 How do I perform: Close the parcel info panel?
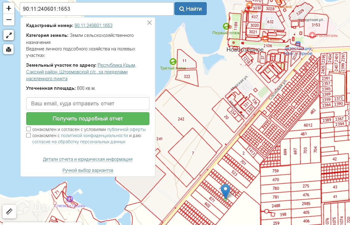[x=149, y=23]
